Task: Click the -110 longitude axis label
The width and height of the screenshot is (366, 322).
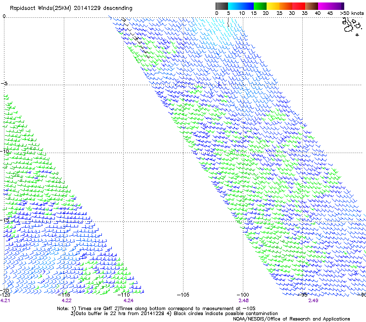Action: click(124, 295)
